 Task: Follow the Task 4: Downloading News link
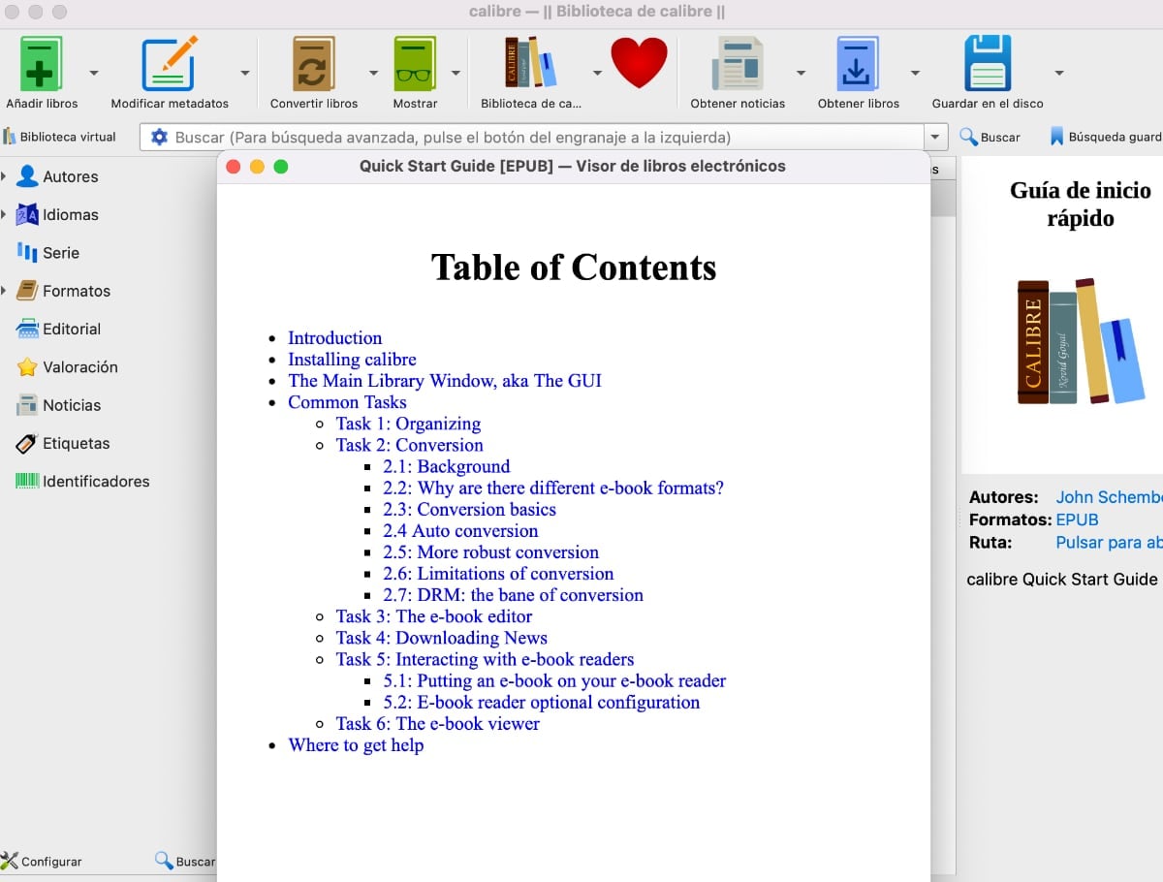(x=441, y=638)
